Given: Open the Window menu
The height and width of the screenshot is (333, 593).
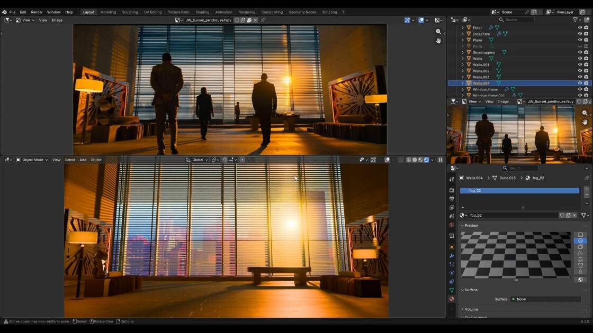Looking at the screenshot, I should (53, 12).
